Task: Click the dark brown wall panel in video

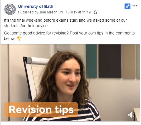Action: point(110,61)
